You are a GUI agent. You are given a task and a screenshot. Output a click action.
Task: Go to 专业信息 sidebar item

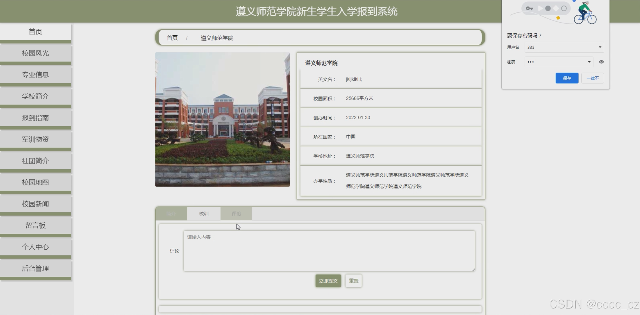(x=35, y=75)
